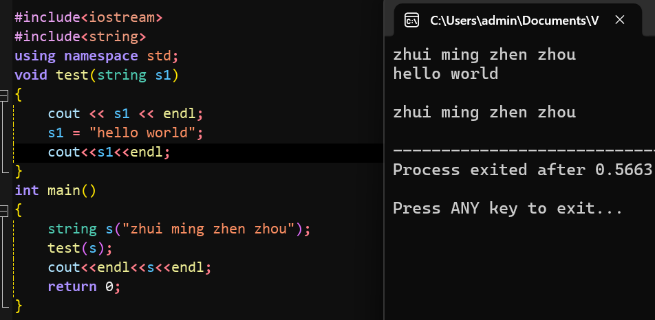Click the first console output line
Viewport: 655px width, 320px height.
(484, 54)
